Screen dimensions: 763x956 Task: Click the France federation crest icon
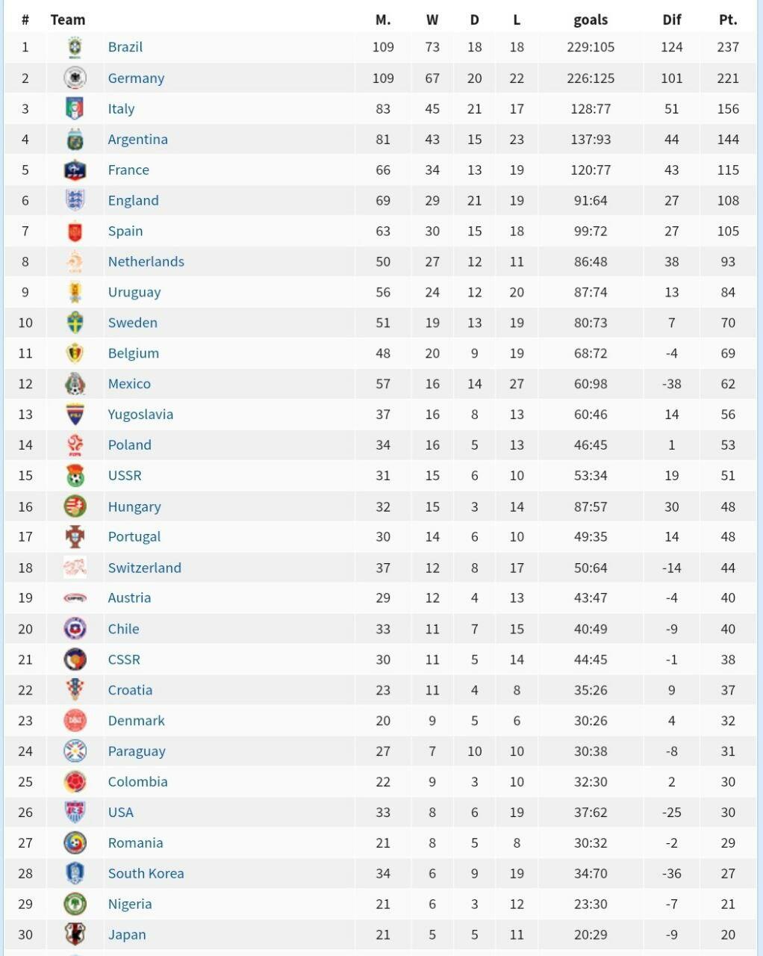[75, 170]
